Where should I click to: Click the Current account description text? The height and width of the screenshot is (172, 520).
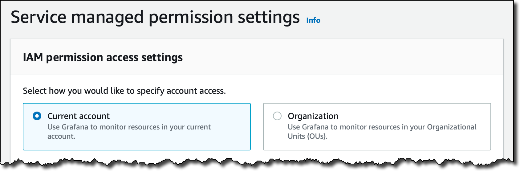click(129, 127)
